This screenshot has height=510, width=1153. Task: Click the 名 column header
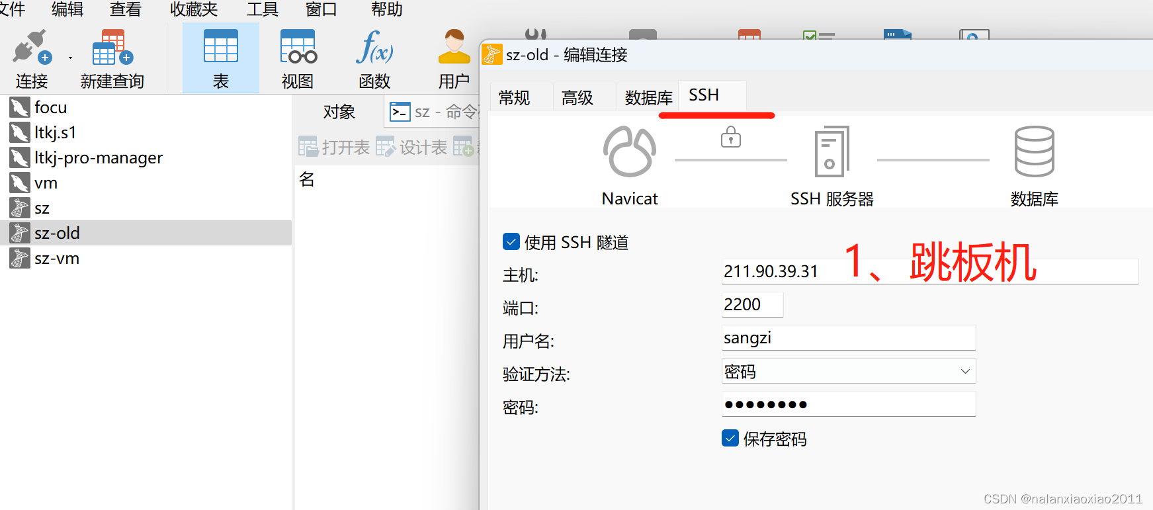307,179
